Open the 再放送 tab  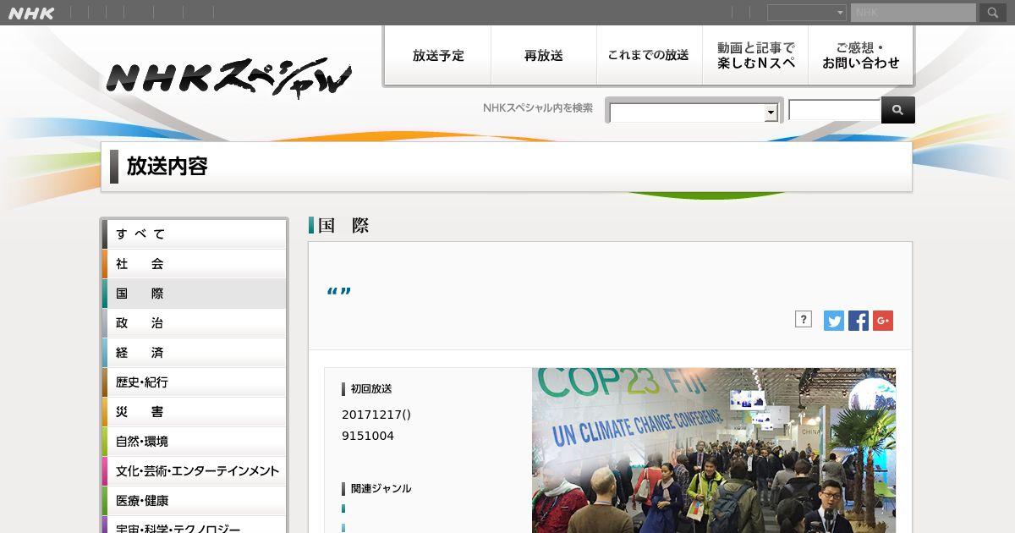point(544,55)
